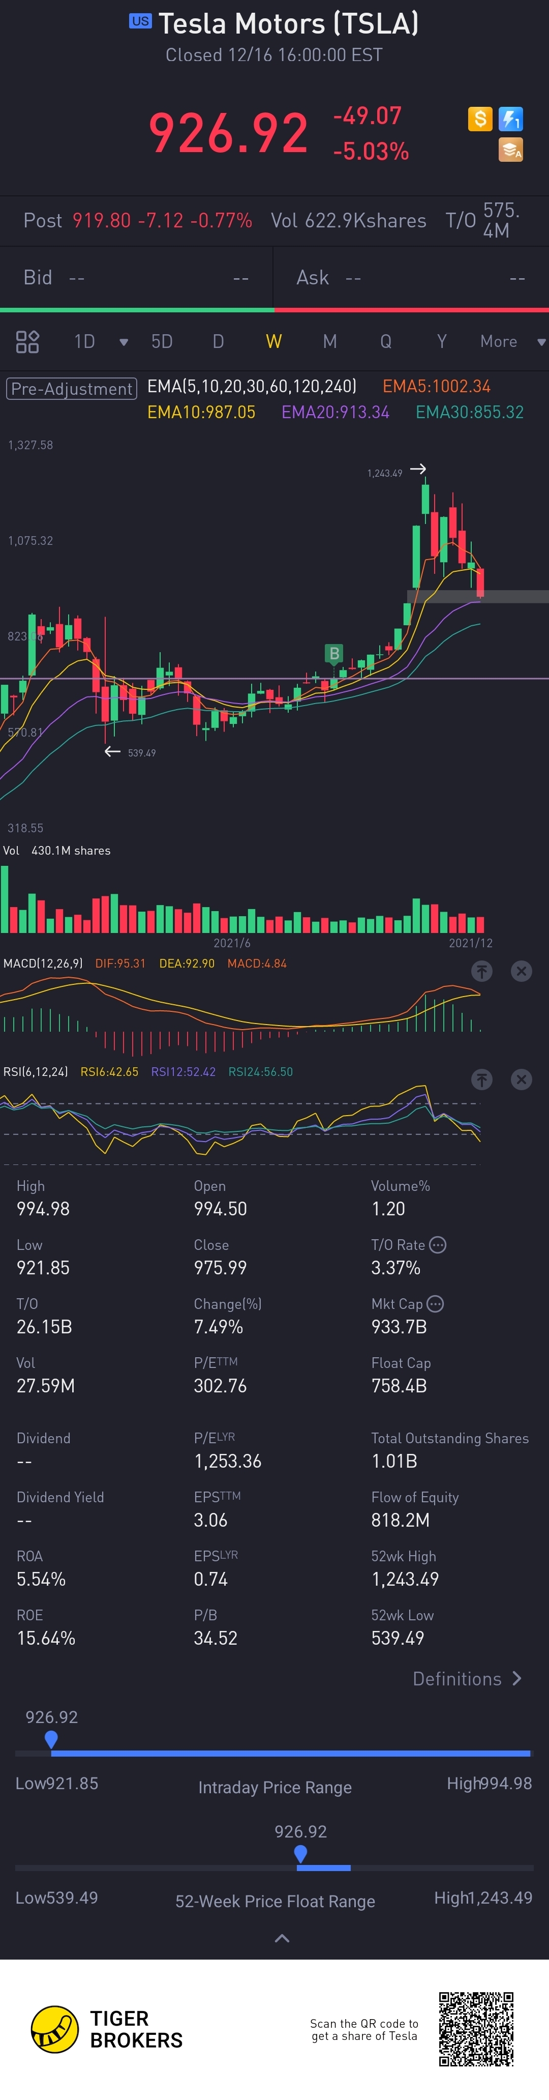The image size is (549, 2100).
Task: Tap the 539.49 low marker on chart
Action: click(142, 752)
